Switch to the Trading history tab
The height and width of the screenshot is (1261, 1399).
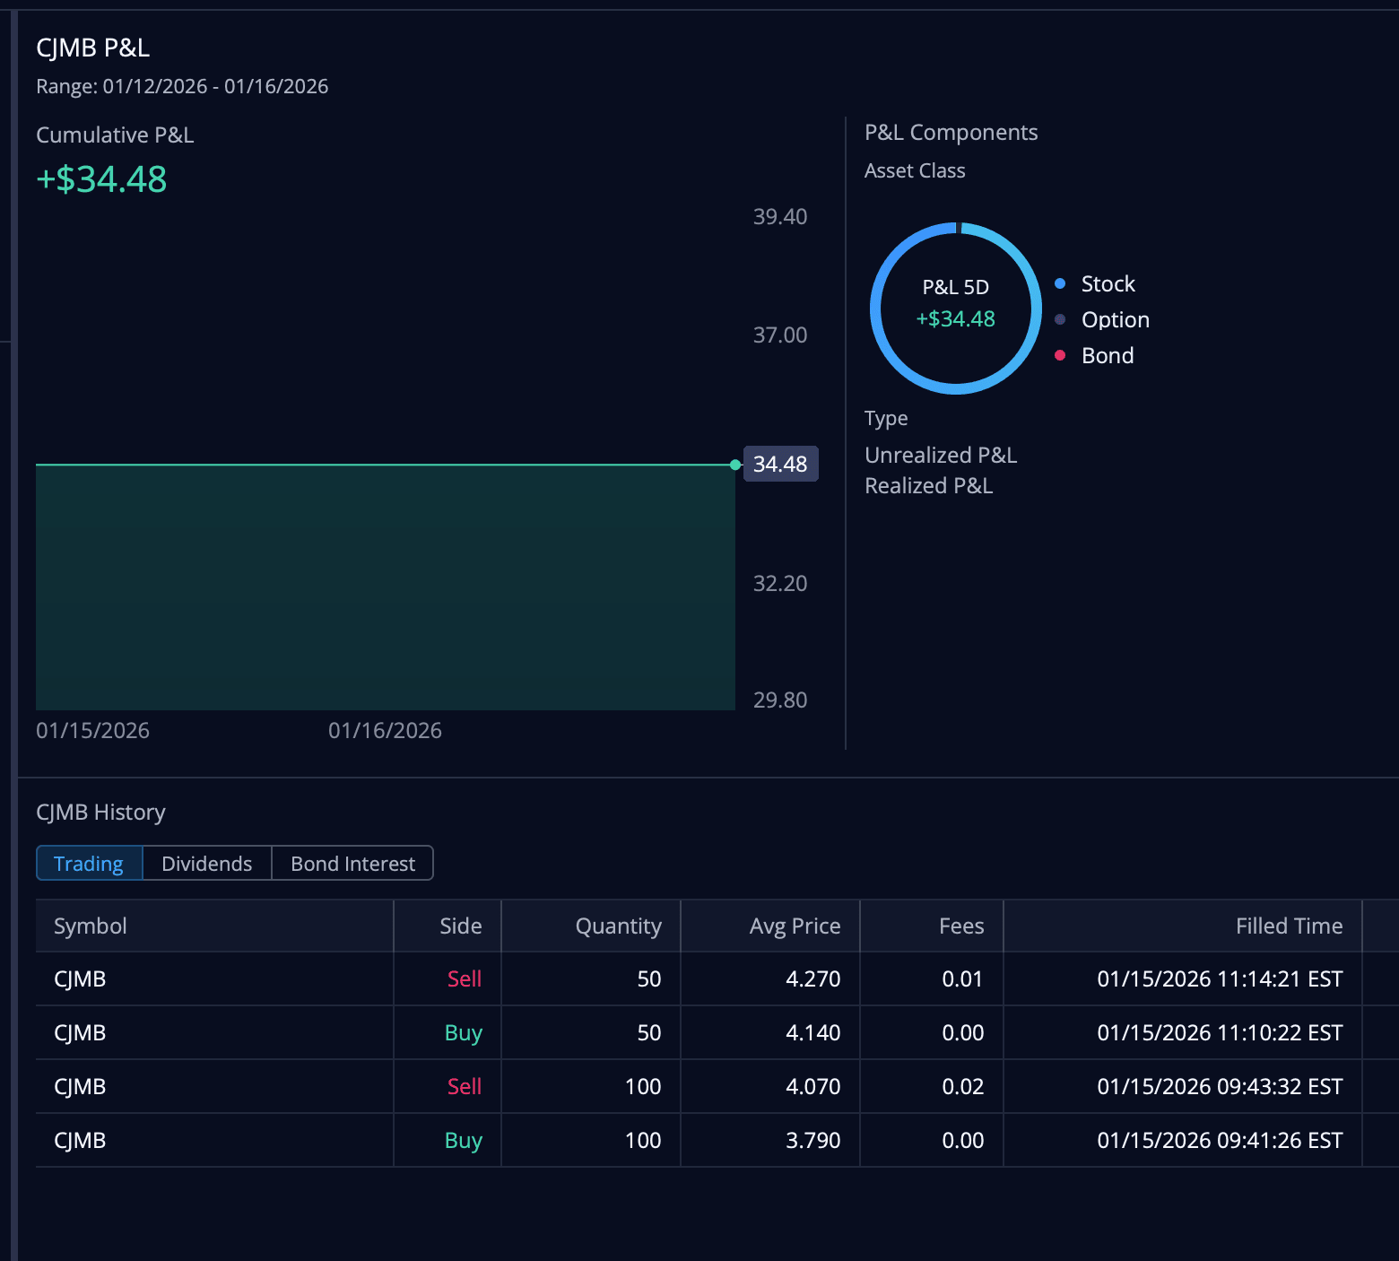(89, 864)
